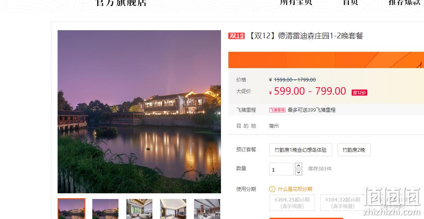Select the 竹韵房2晚 package option
This screenshot has height=219, width=424.
coord(354,150)
